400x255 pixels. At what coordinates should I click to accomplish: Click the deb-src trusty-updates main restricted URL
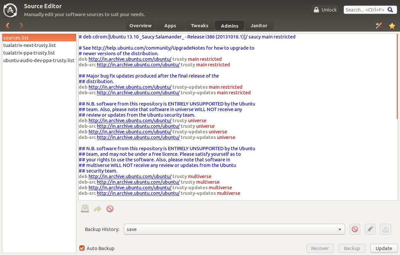(138, 93)
